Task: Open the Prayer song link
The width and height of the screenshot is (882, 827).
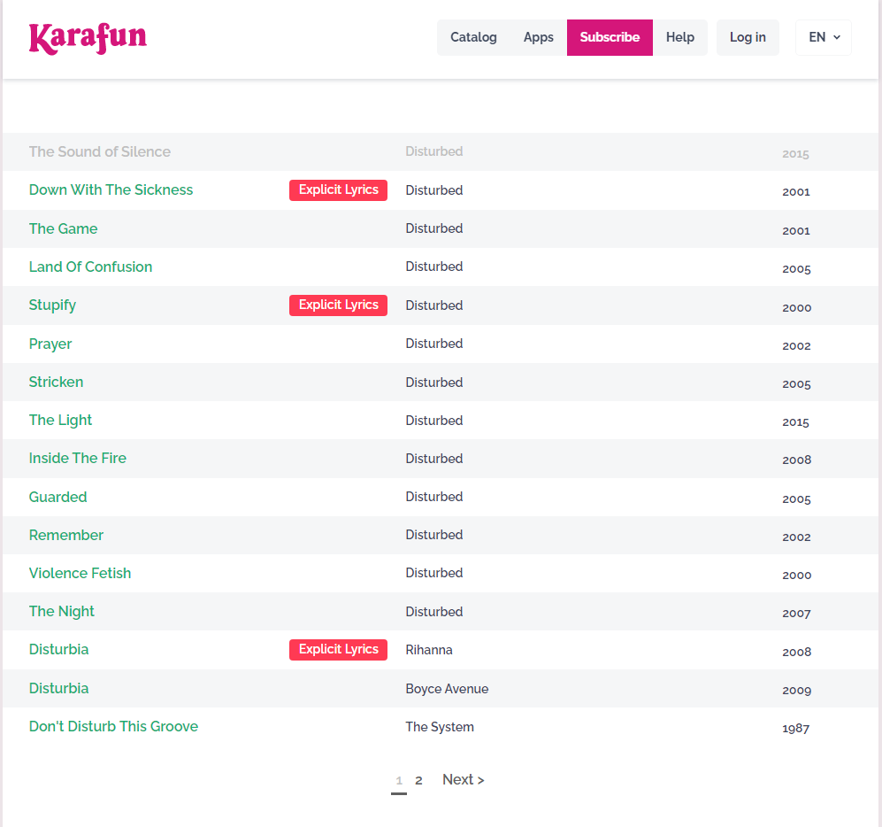Action: [x=50, y=344]
